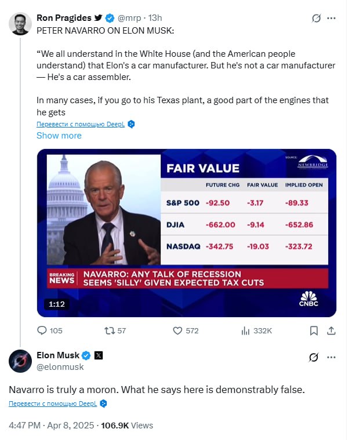
Task: Expand the post with Show more
Action: 59,136
